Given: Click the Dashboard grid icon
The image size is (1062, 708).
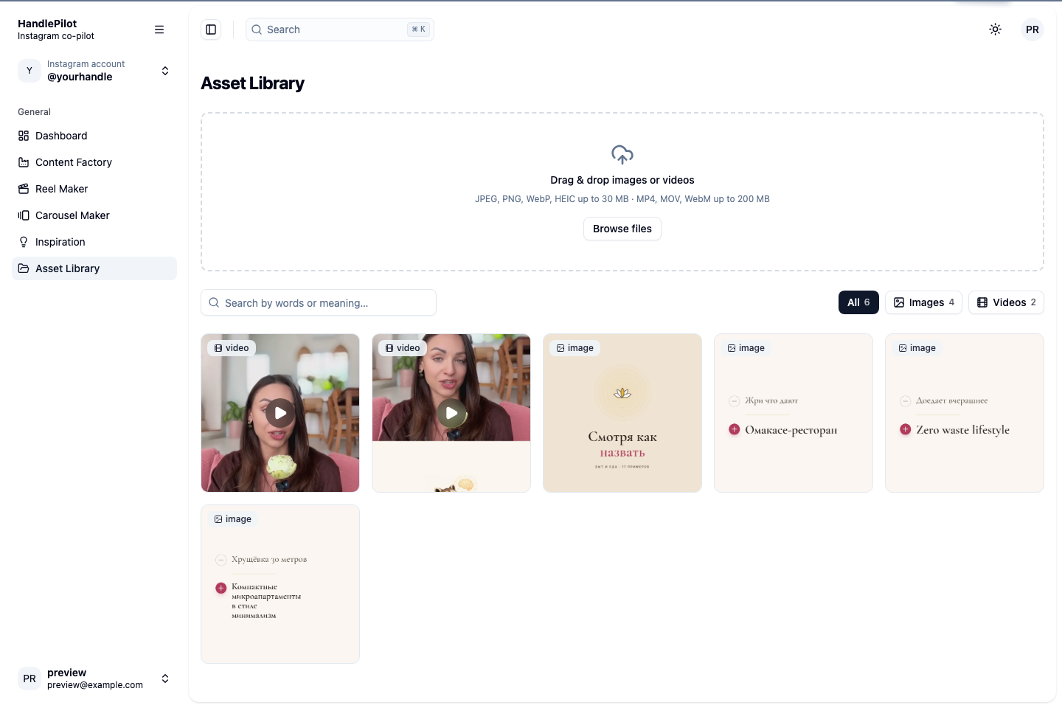Looking at the screenshot, I should 24,136.
